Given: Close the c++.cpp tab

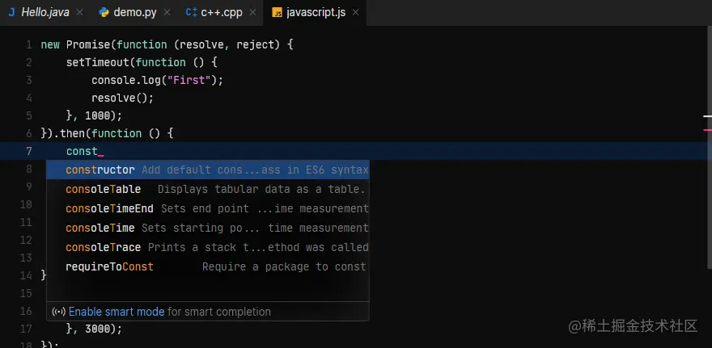Looking at the screenshot, I should [x=252, y=12].
